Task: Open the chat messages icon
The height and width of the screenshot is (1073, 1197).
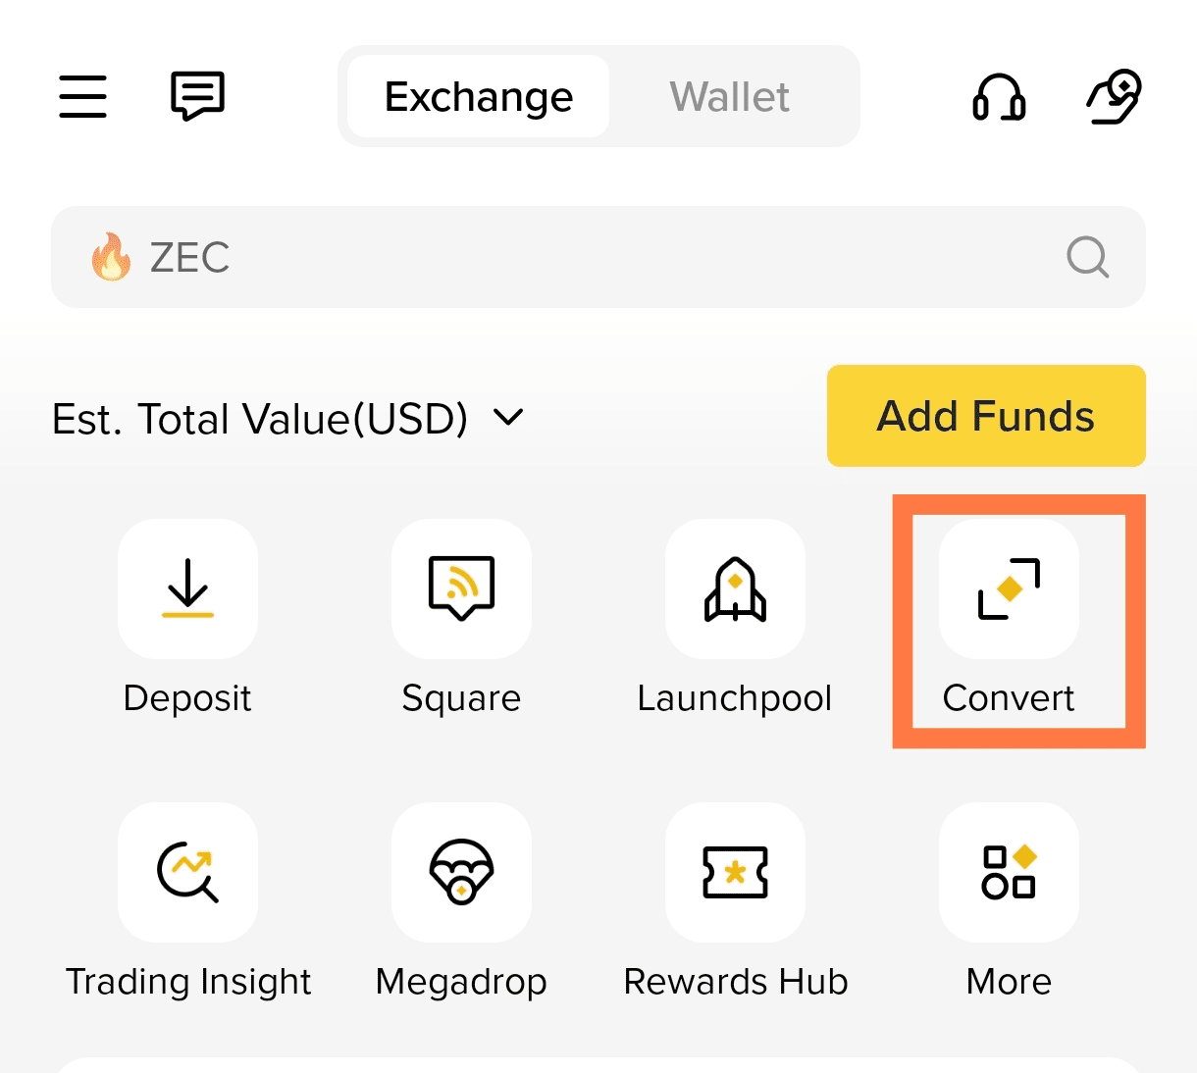Action: pos(197,96)
